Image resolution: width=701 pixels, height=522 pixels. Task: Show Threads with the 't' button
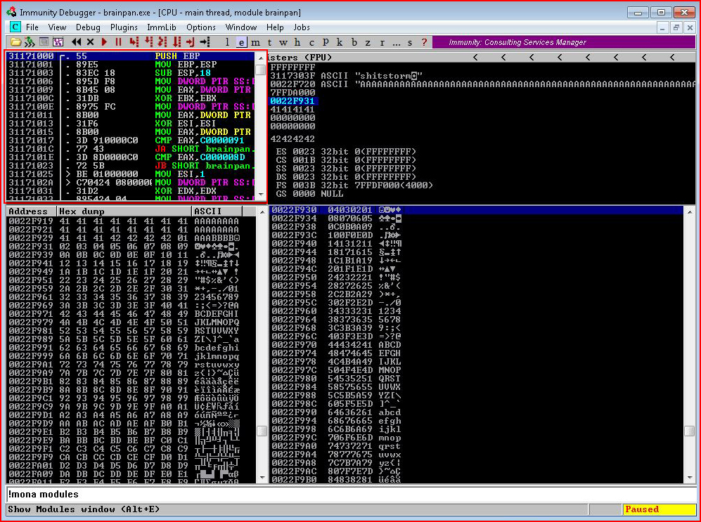269,42
